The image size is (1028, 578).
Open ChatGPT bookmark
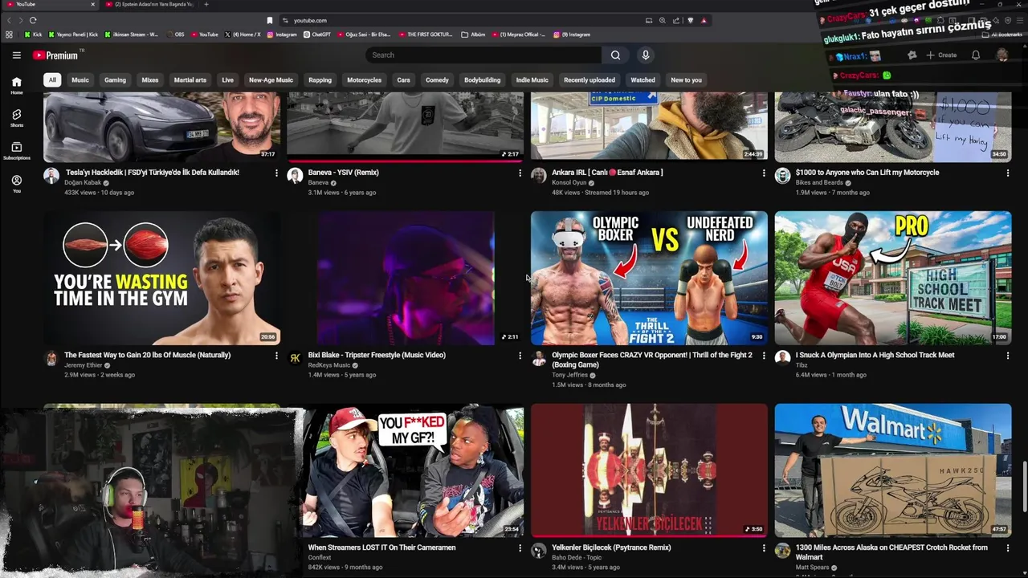point(317,35)
